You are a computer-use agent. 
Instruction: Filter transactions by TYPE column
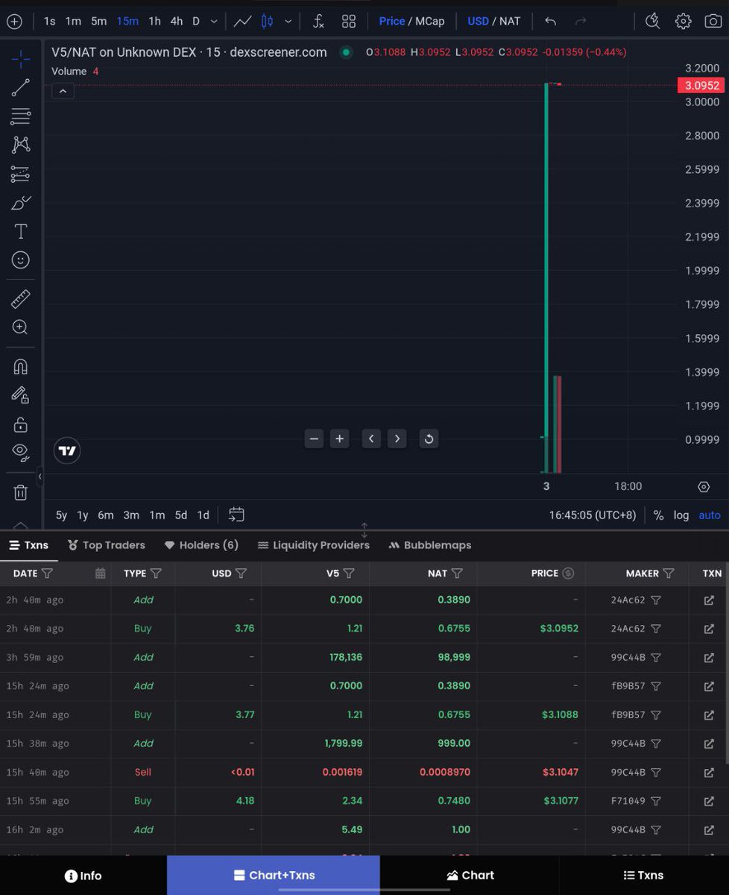pyautogui.click(x=156, y=574)
